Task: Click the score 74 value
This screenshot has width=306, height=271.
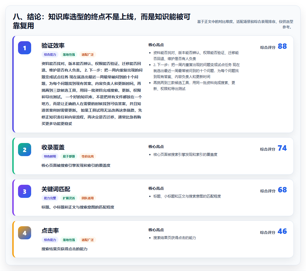Action: pyautogui.click(x=282, y=148)
